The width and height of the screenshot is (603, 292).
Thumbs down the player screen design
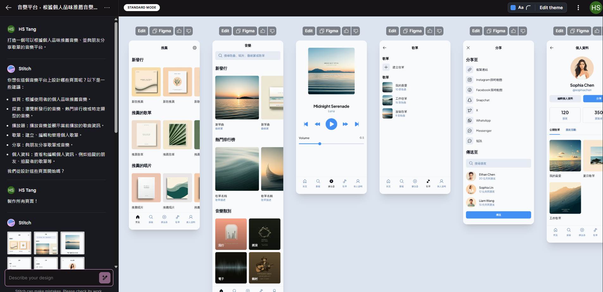point(356,31)
